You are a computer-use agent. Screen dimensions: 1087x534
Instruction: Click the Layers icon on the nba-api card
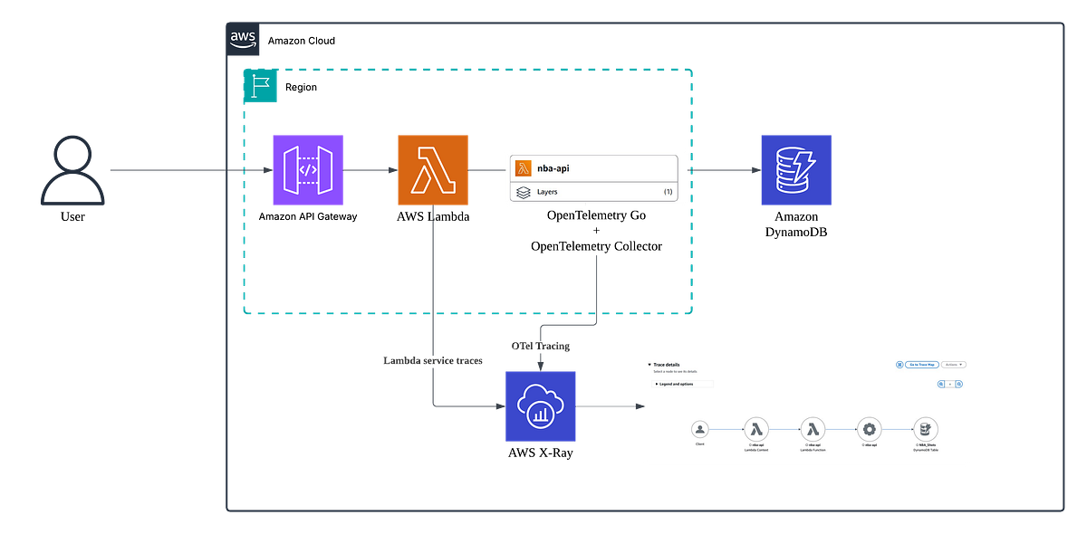click(524, 192)
